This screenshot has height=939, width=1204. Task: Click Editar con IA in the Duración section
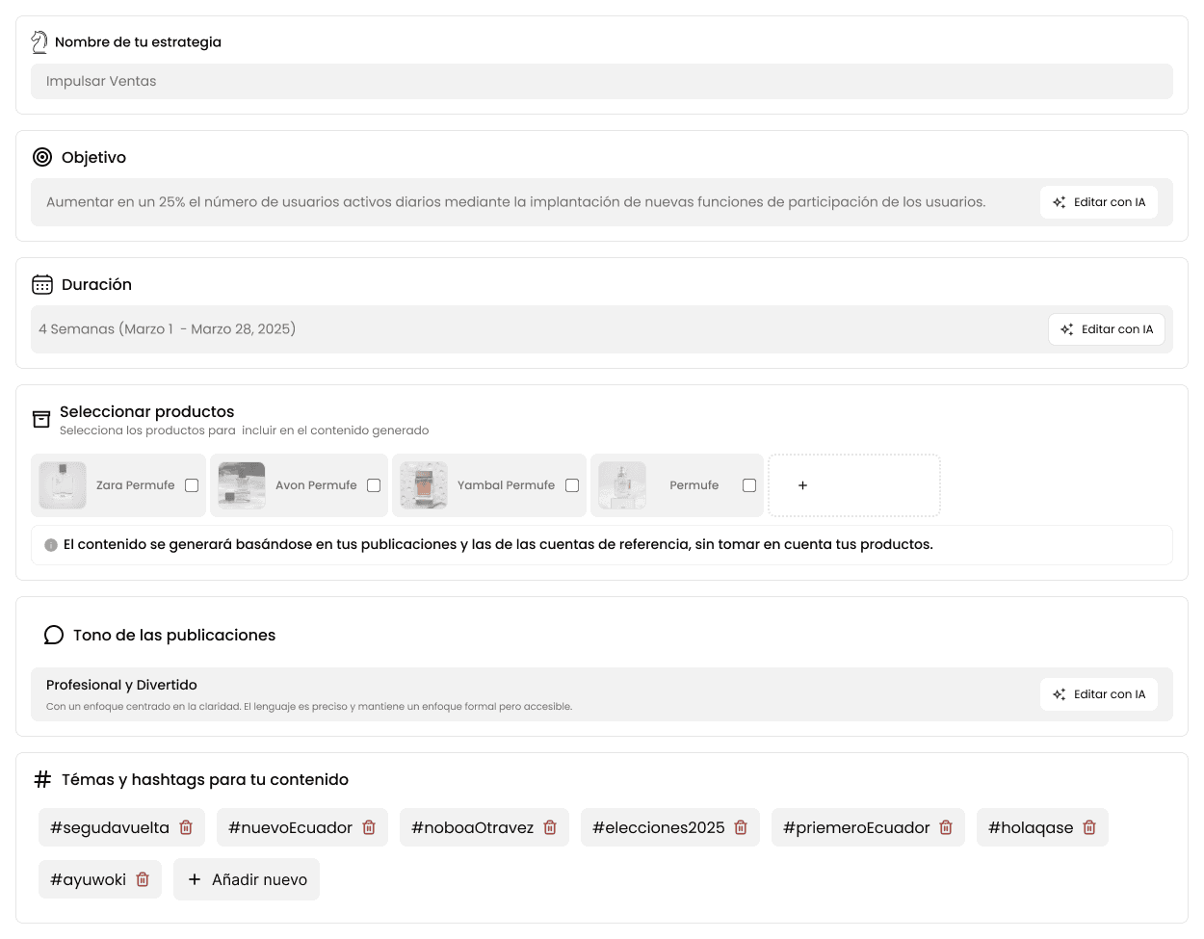pos(1107,328)
